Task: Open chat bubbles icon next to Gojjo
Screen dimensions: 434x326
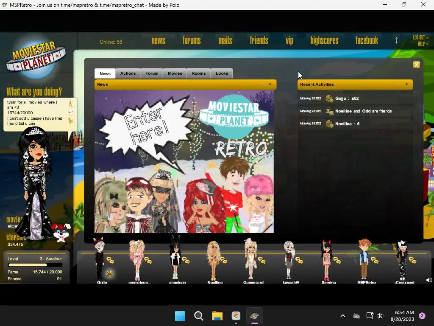Action: pyautogui.click(x=111, y=261)
